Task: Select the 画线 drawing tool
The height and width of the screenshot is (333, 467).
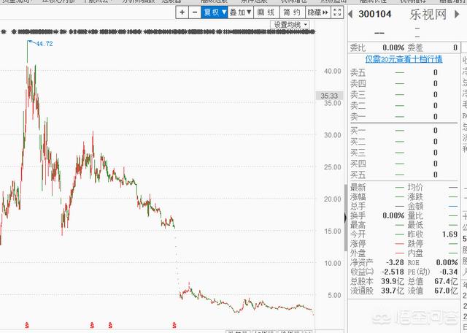Action: click(x=266, y=12)
